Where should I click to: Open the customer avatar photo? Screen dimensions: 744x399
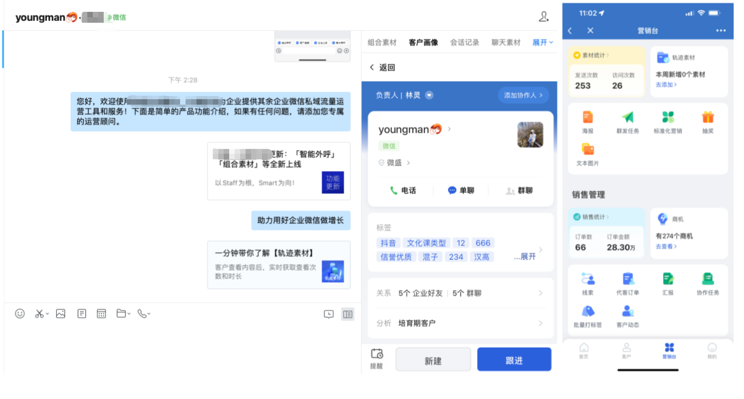click(530, 135)
